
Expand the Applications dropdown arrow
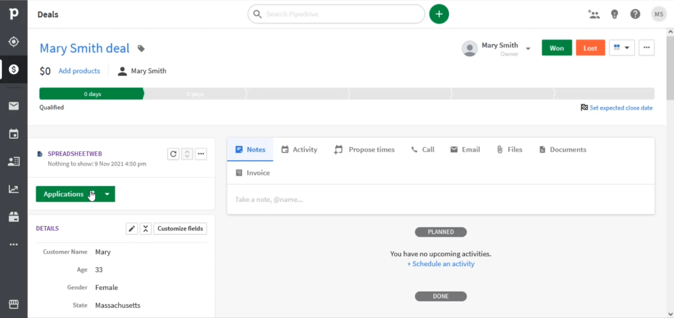point(107,194)
